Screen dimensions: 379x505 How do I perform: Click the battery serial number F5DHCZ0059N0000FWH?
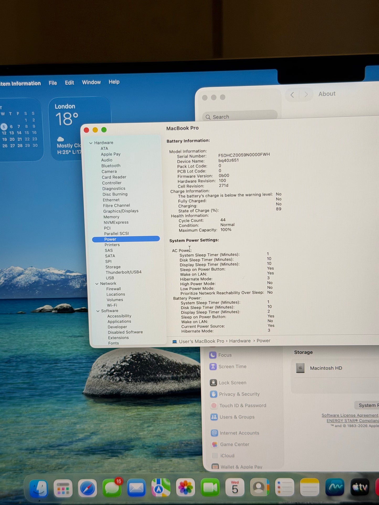point(244,155)
